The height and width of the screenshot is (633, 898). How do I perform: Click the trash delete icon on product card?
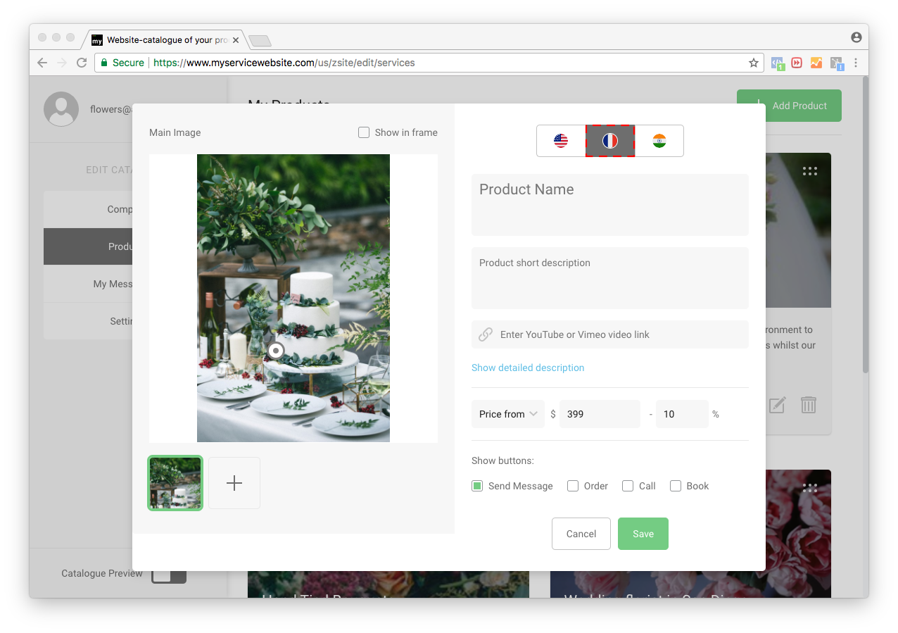[x=809, y=405]
